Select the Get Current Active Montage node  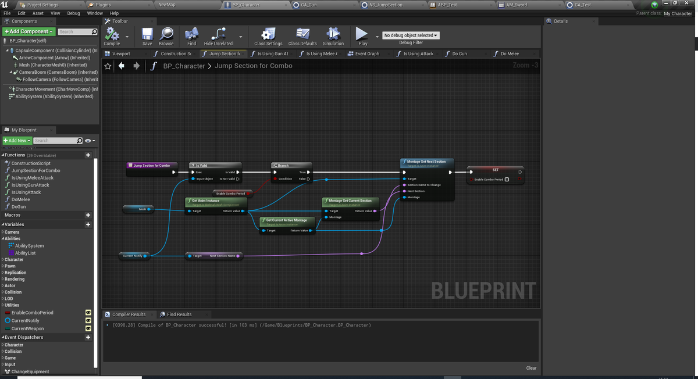point(287,226)
